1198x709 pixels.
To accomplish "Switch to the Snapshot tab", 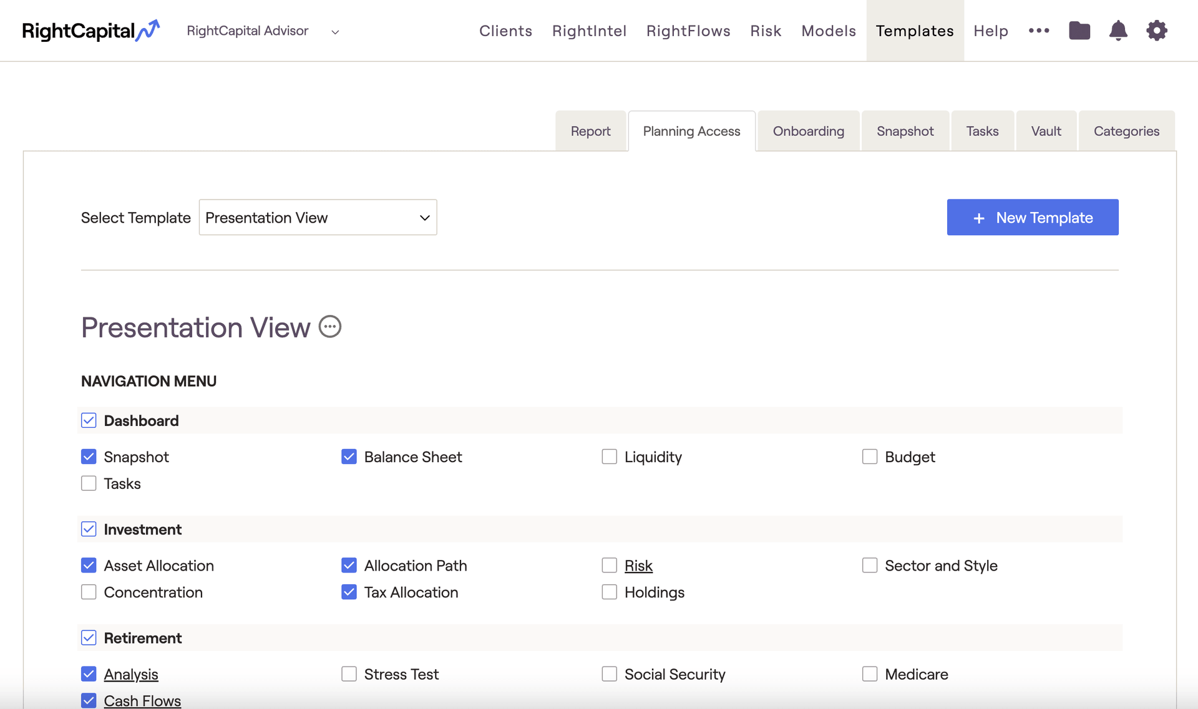I will (905, 131).
